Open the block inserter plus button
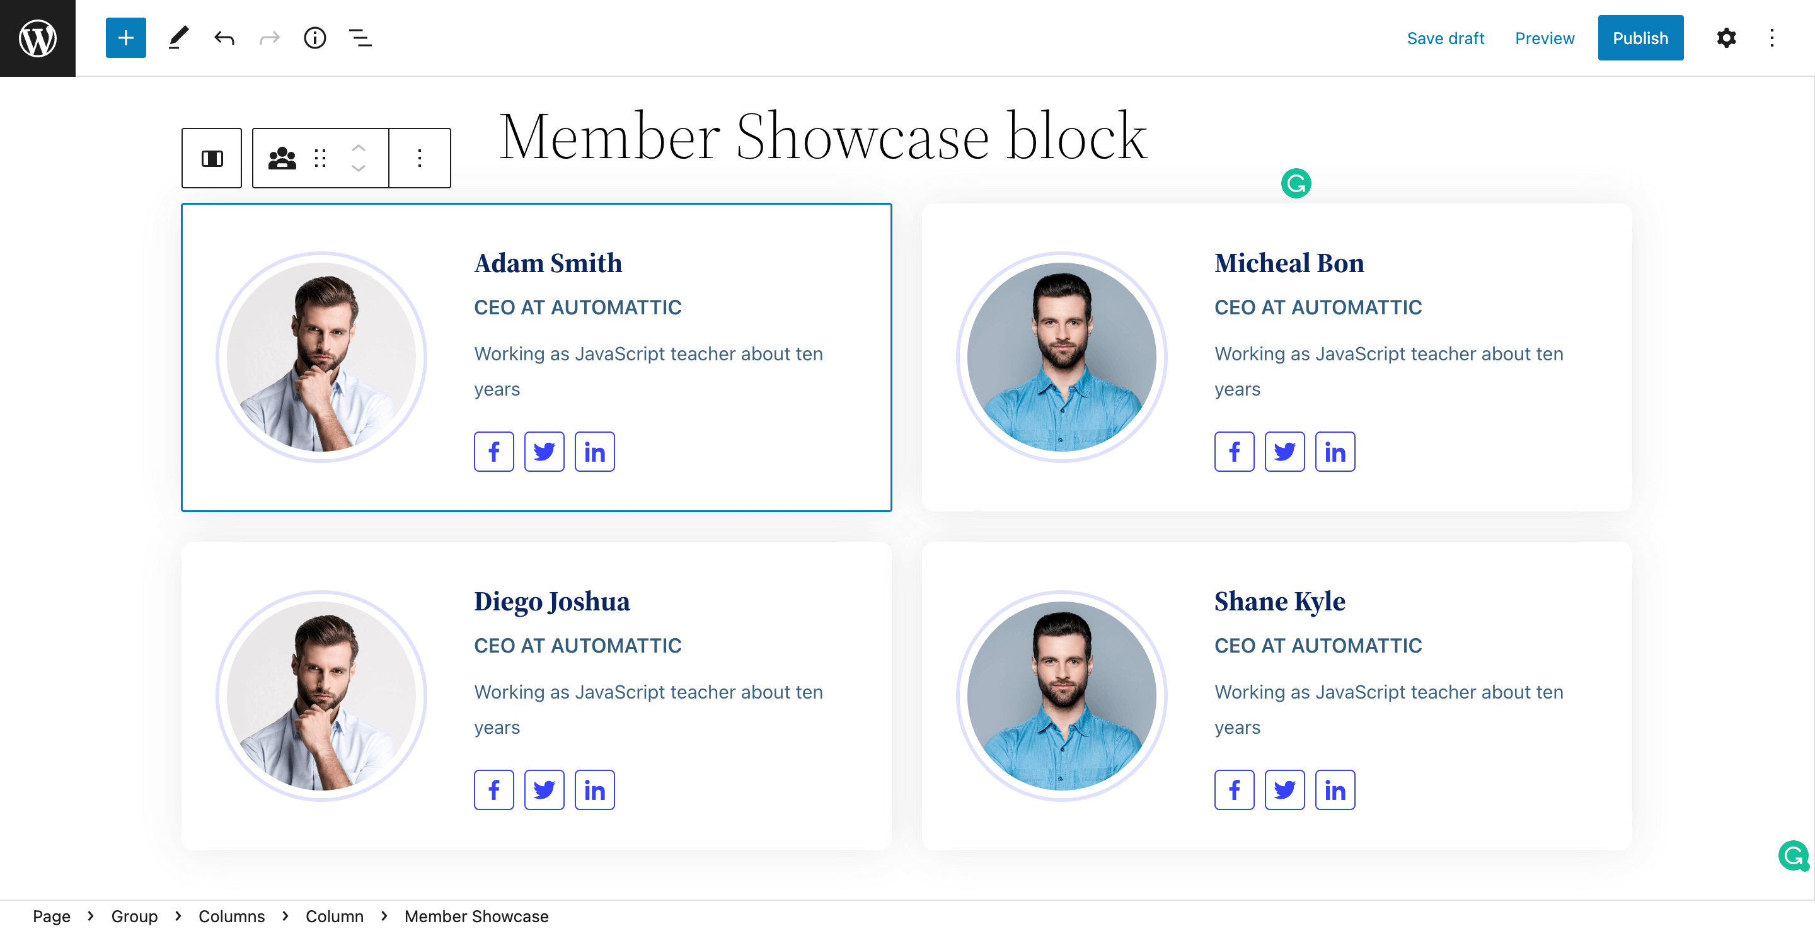This screenshot has height=931, width=1815. coord(125,38)
